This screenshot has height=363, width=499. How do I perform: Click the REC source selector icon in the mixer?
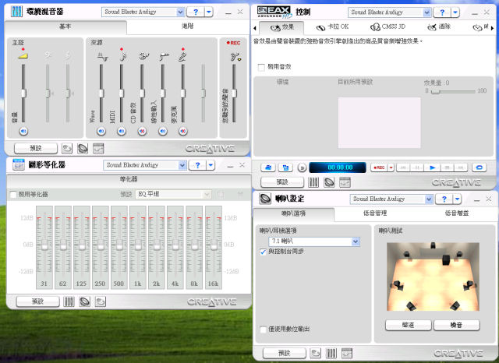tap(235, 57)
